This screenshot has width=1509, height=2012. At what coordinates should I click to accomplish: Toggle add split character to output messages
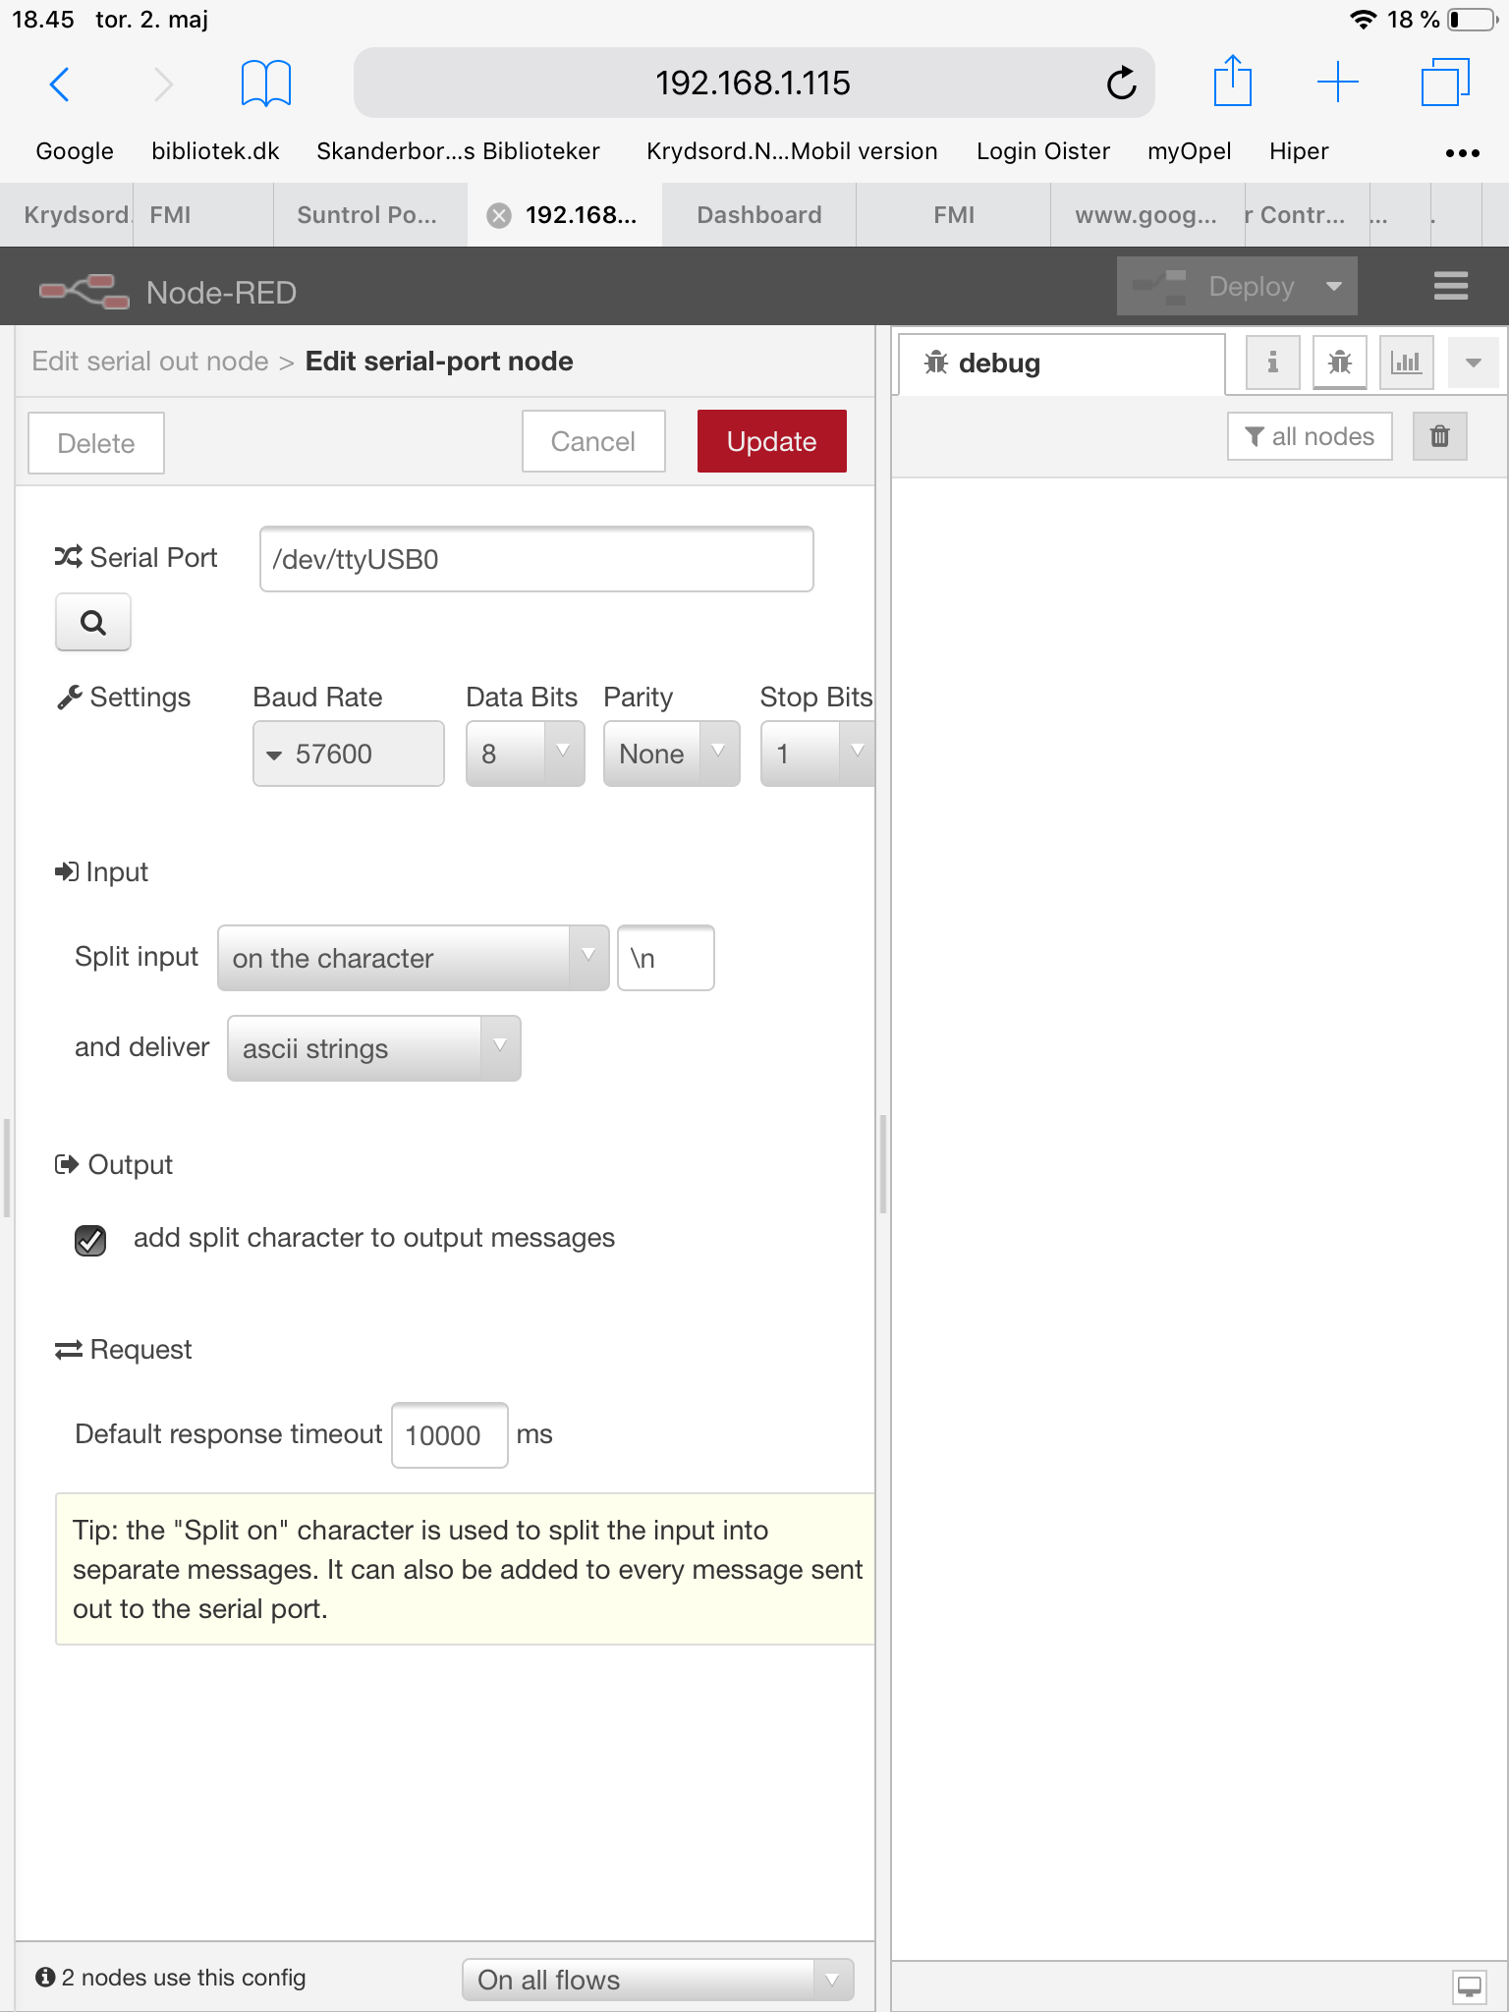[x=90, y=1240]
